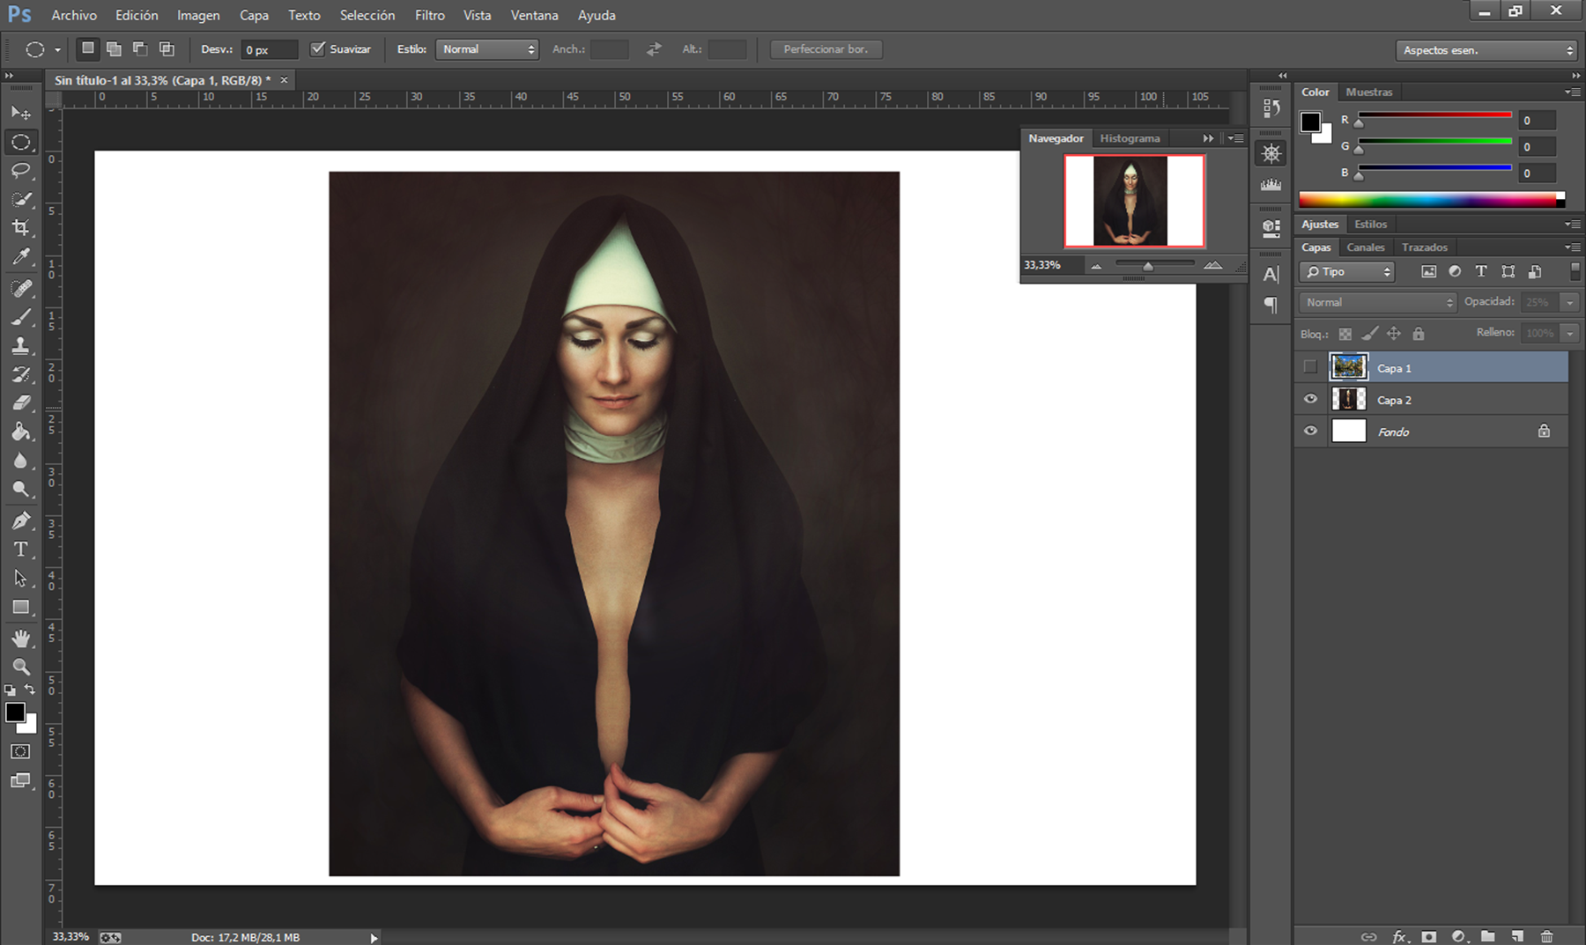The height and width of the screenshot is (945, 1586).
Task: Select the Paint Bucket tool
Action: pyautogui.click(x=21, y=432)
